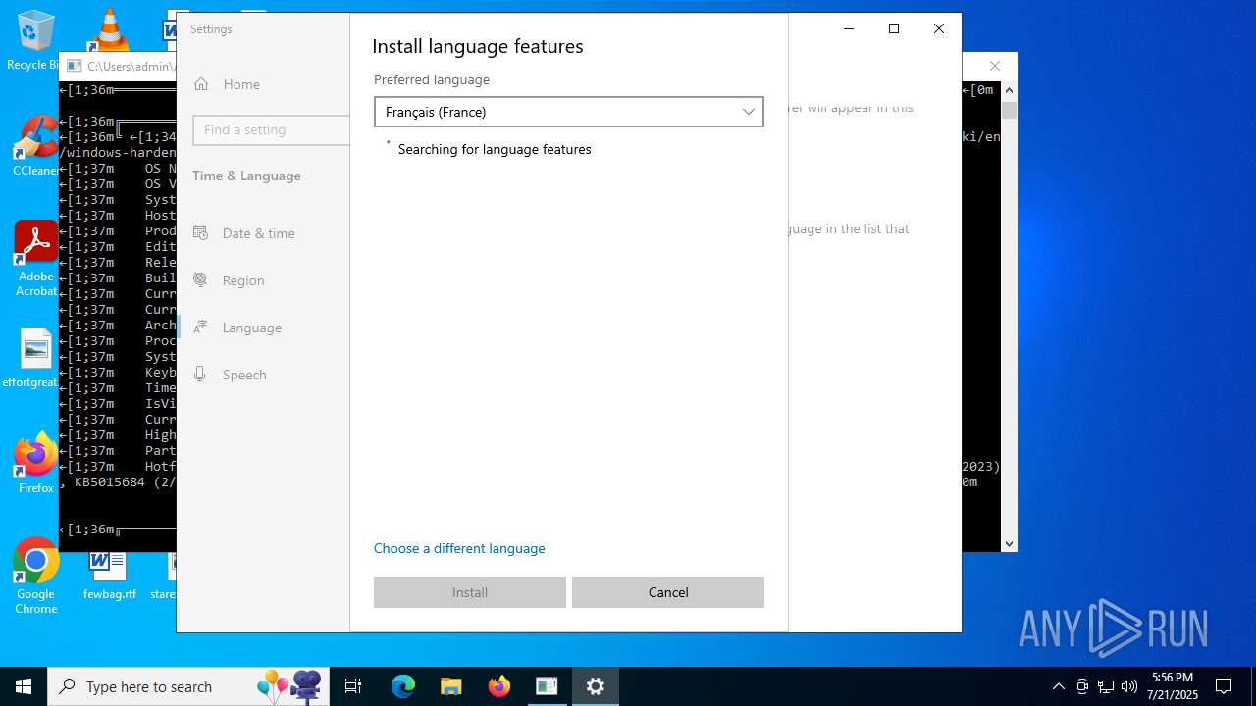Open Adobe Acrobat desktop shortcut
This screenshot has width=1256, height=706.
tap(36, 259)
